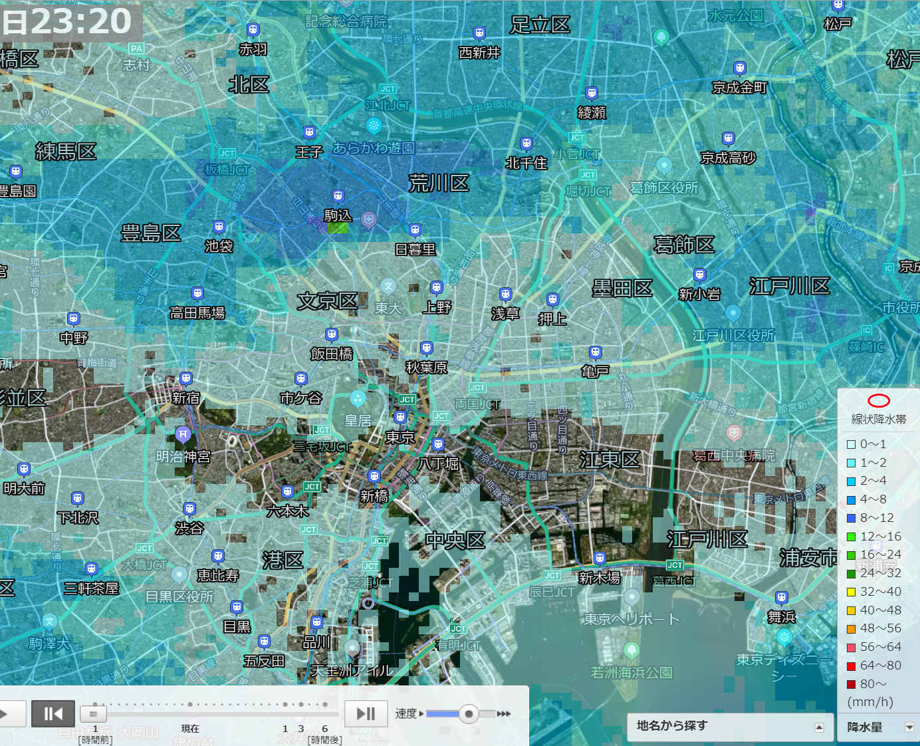Click the 80~ dark red legend swatch
The image size is (920, 746).
click(x=851, y=684)
